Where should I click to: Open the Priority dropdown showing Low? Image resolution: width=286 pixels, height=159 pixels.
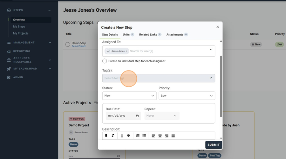pyautogui.click(x=187, y=96)
